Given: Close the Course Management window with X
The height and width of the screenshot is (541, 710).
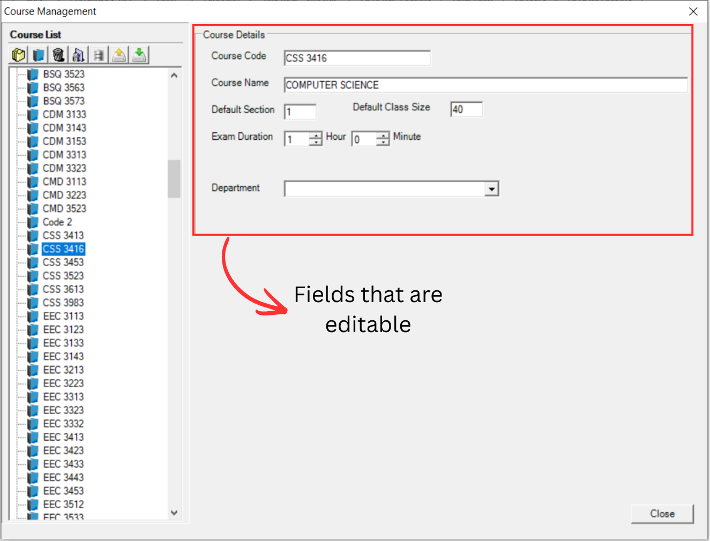Looking at the screenshot, I should tap(693, 11).
